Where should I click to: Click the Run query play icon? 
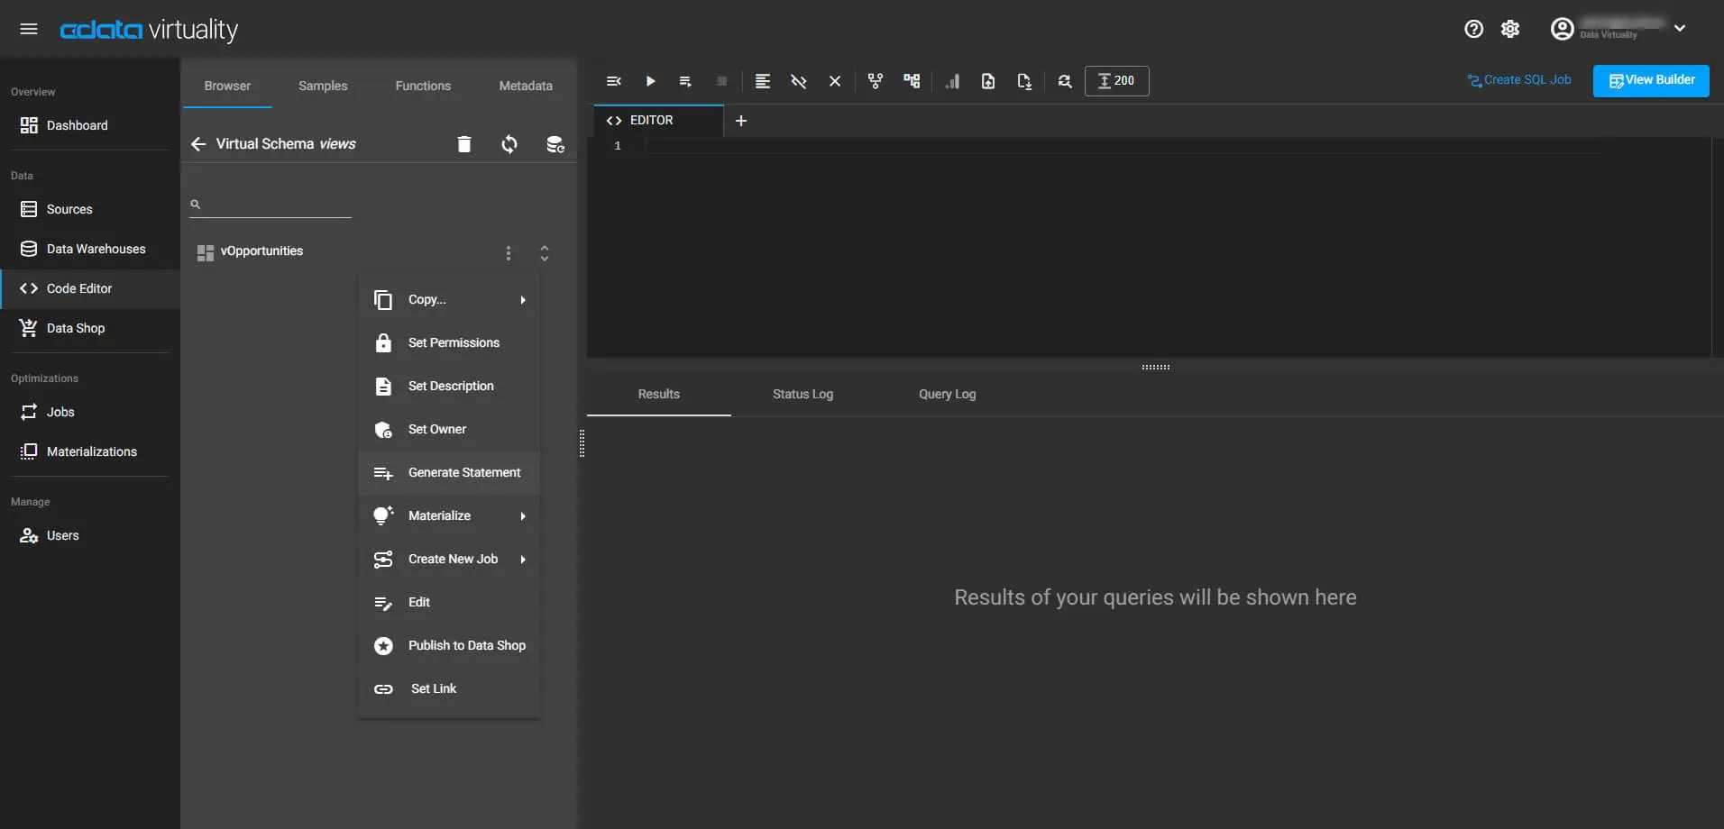(x=650, y=81)
